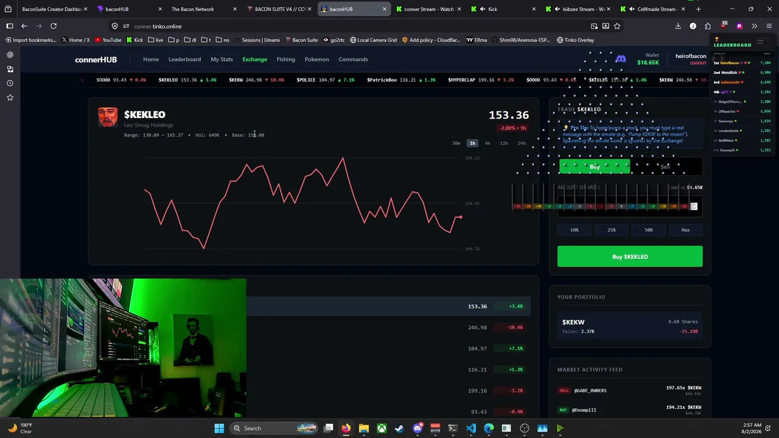This screenshot has width=779, height=438.
Task: Select the 30m chart timeframe
Action: pyautogui.click(x=456, y=144)
